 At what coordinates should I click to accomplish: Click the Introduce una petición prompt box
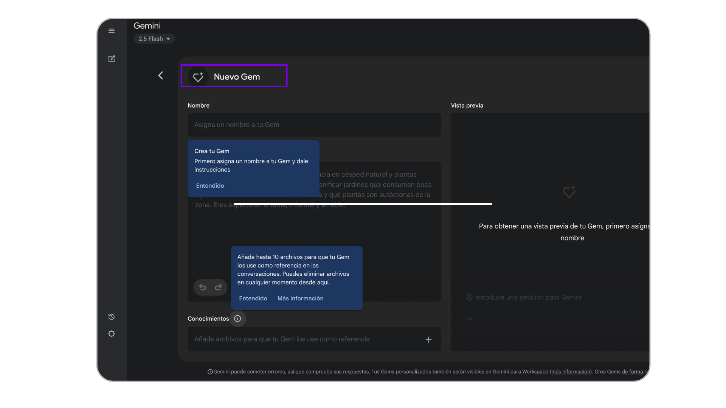[554, 308]
